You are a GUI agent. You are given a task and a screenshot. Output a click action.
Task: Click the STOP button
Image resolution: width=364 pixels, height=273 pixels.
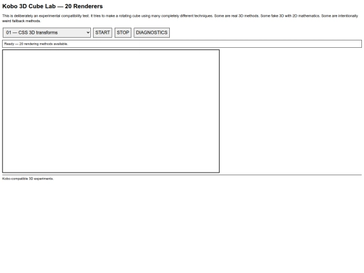pos(123,32)
